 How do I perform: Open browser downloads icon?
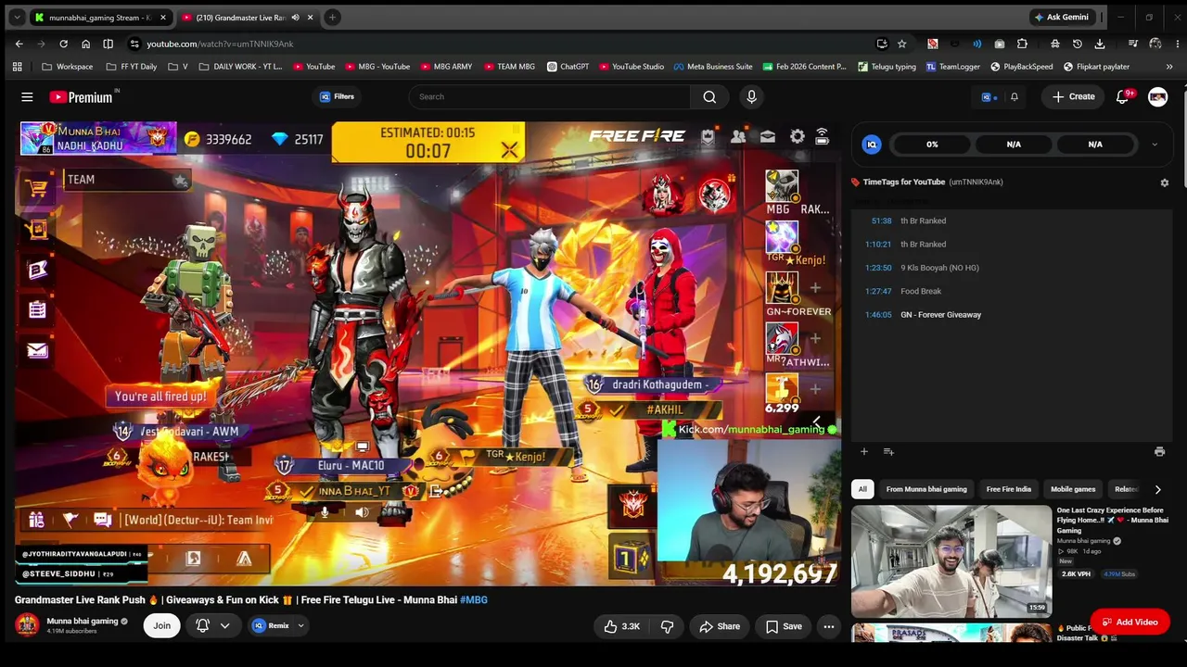coord(1099,44)
